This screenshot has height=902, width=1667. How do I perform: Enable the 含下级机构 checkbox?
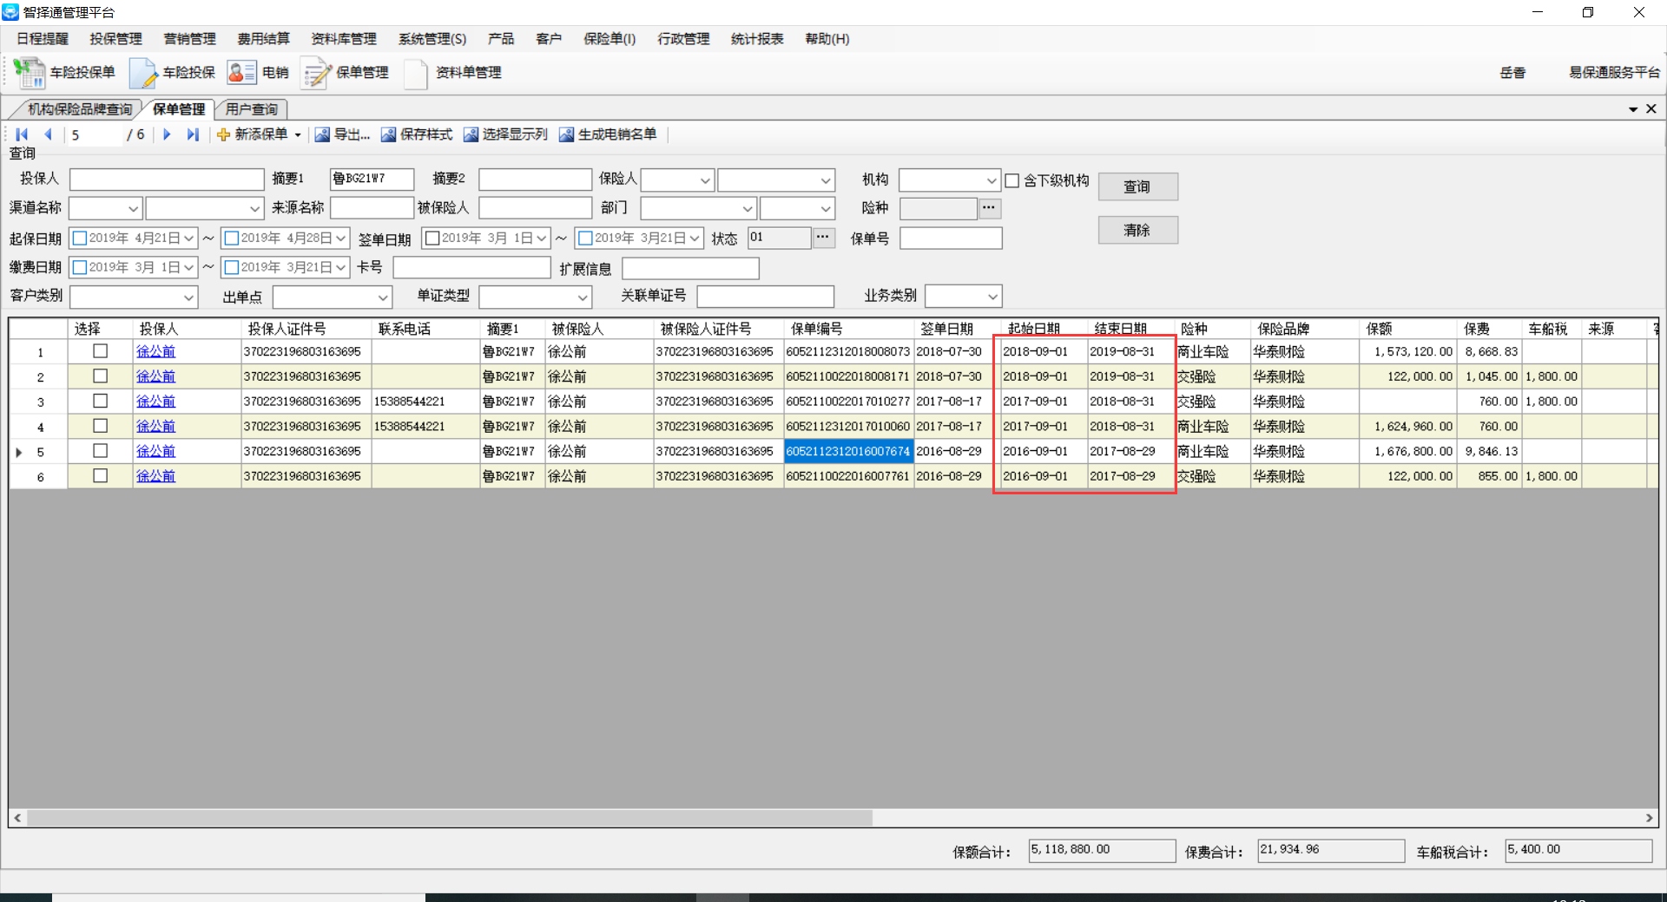(x=1011, y=180)
